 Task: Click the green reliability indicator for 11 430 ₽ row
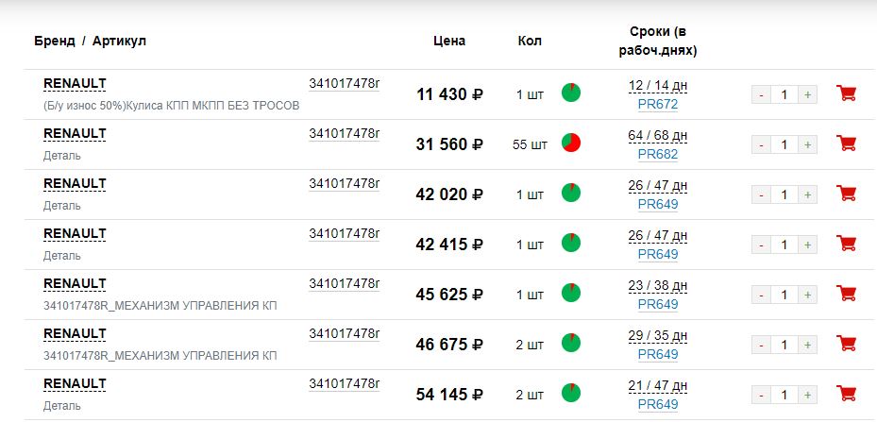click(571, 93)
